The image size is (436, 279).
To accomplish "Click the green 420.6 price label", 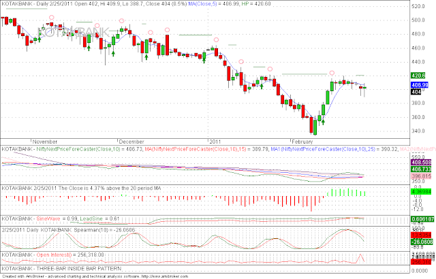I will (418, 76).
